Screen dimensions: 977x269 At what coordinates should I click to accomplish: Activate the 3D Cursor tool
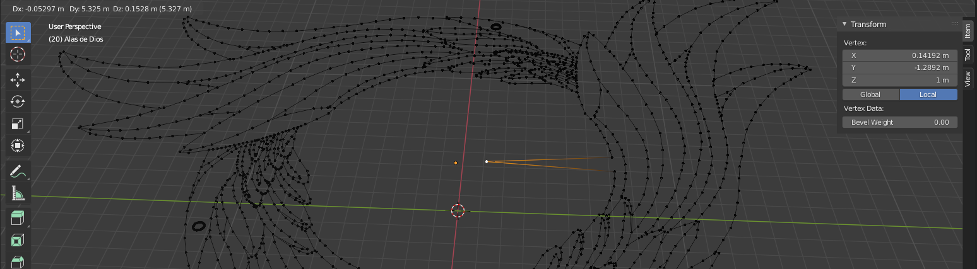click(18, 54)
